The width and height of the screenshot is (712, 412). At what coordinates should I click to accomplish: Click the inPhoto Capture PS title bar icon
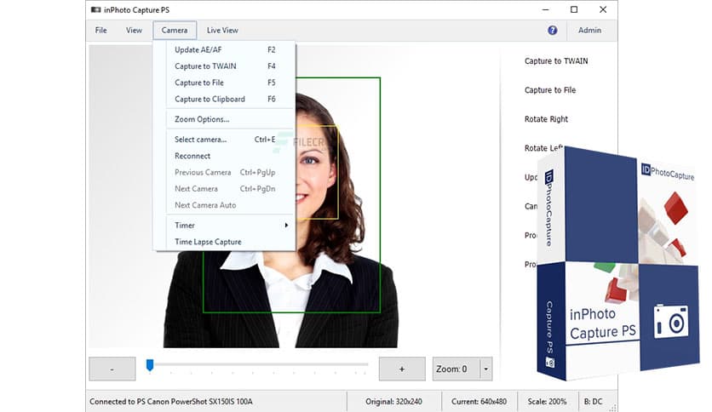click(95, 9)
